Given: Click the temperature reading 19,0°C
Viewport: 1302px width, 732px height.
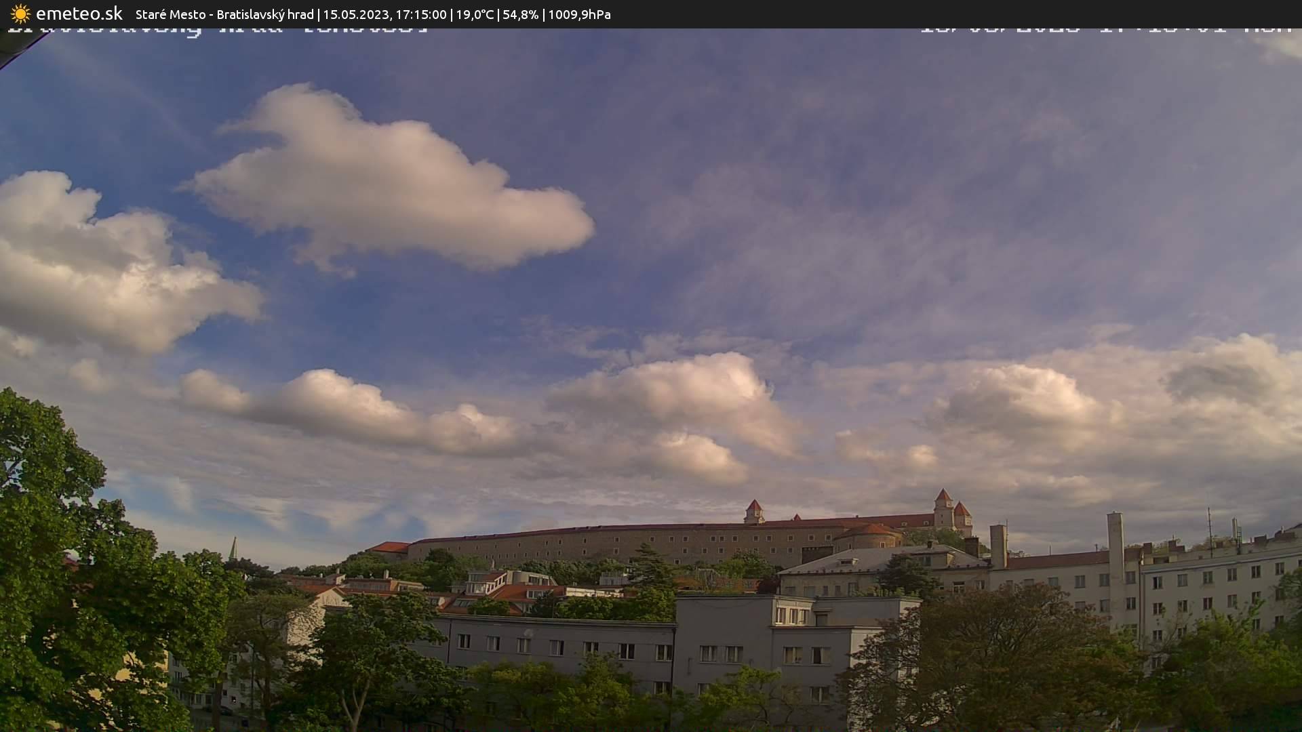Looking at the screenshot, I should (x=477, y=14).
